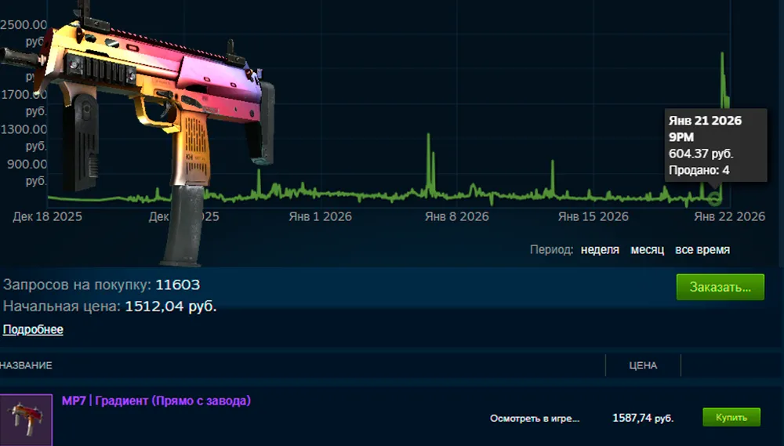Screen dimensions: 784x446
Task: Open MP7 | Градиент (Прямо с завода) listing
Action: pos(156,401)
